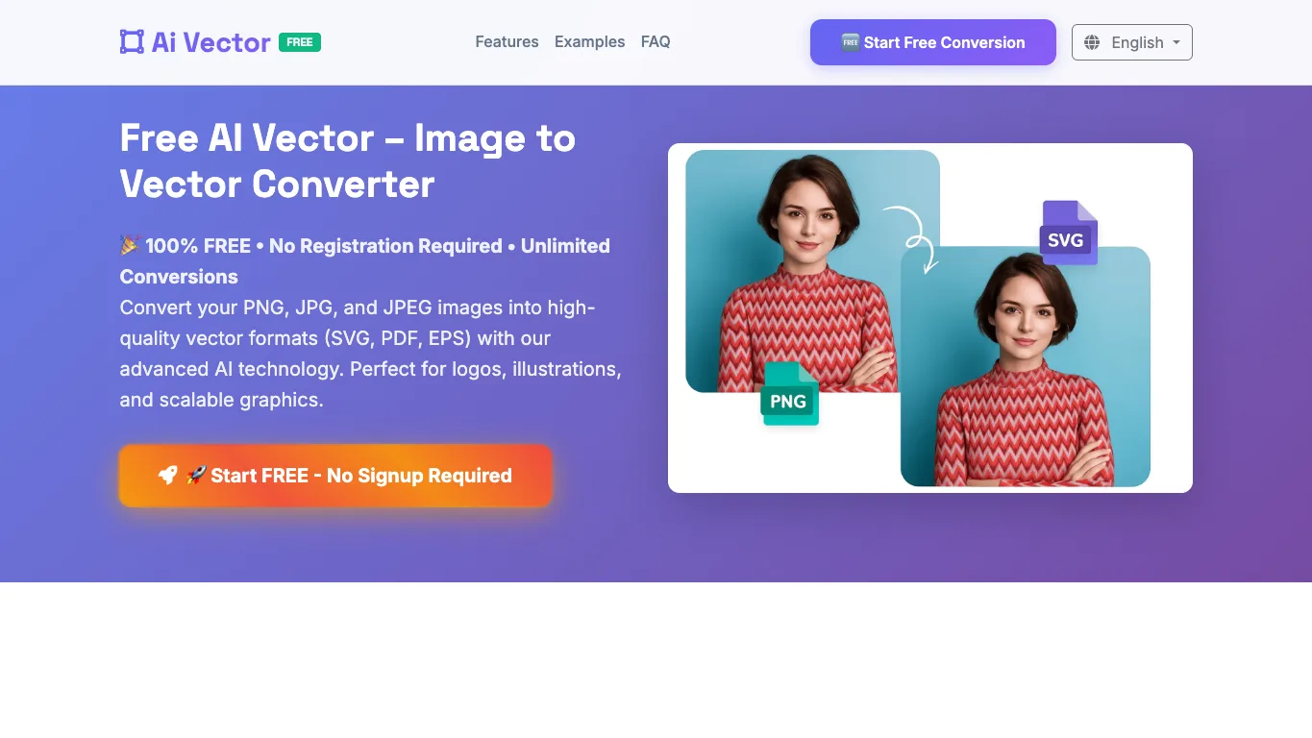Image resolution: width=1312 pixels, height=738 pixels.
Task: Open the English language dropdown
Action: pyautogui.click(x=1132, y=42)
